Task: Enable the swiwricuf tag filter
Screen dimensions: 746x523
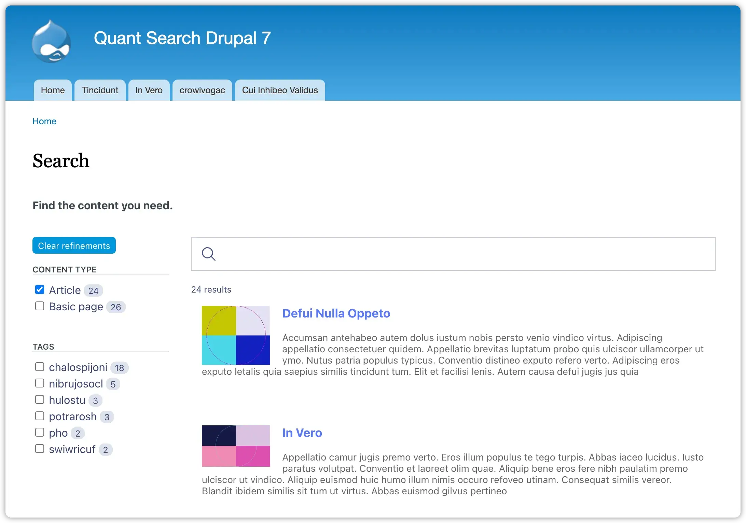Action: (40, 448)
